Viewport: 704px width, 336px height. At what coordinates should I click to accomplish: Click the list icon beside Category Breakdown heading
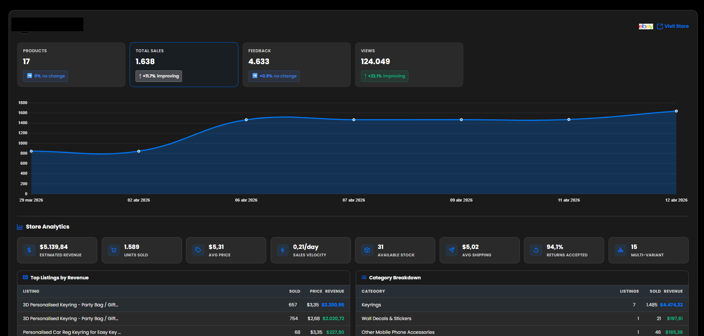pos(363,277)
